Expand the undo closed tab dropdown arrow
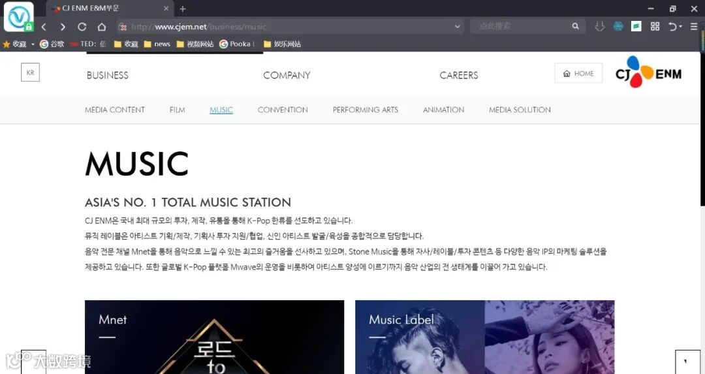The image size is (705, 374). 680,27
